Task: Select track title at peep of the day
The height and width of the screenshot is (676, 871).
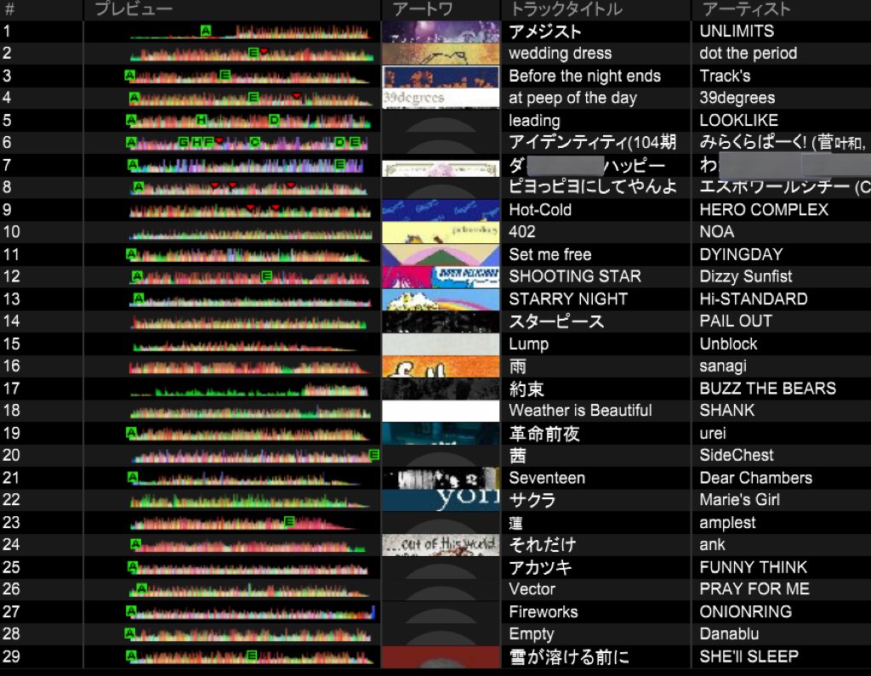Action: point(572,98)
